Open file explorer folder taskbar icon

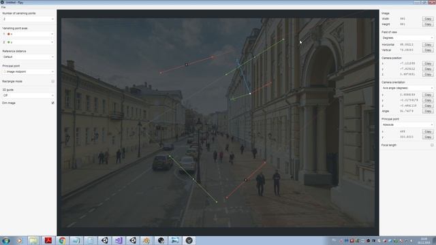pyautogui.click(x=33, y=240)
